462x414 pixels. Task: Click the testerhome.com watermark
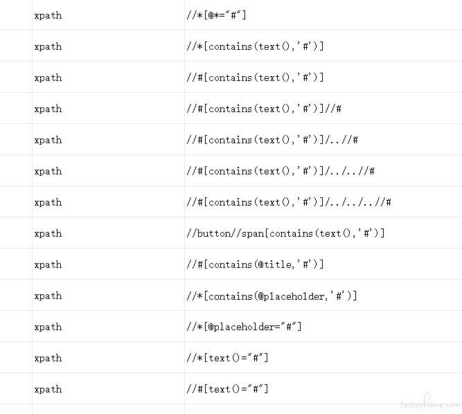click(x=431, y=402)
